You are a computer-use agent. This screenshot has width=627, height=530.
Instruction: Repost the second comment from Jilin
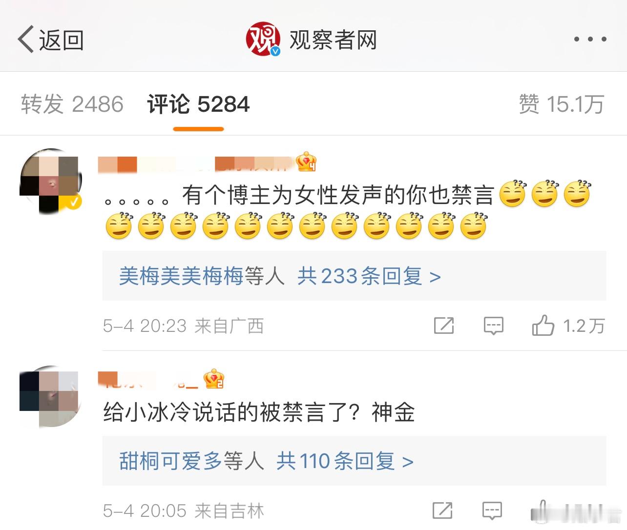point(442,510)
